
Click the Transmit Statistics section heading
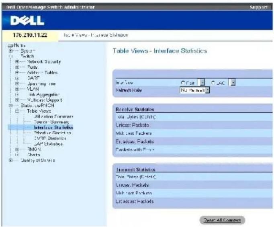pyautogui.click(x=136, y=170)
